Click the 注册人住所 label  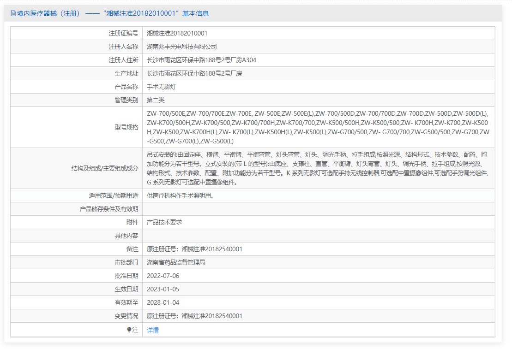[123, 60]
